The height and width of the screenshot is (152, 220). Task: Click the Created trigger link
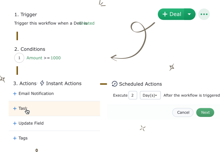87,23
